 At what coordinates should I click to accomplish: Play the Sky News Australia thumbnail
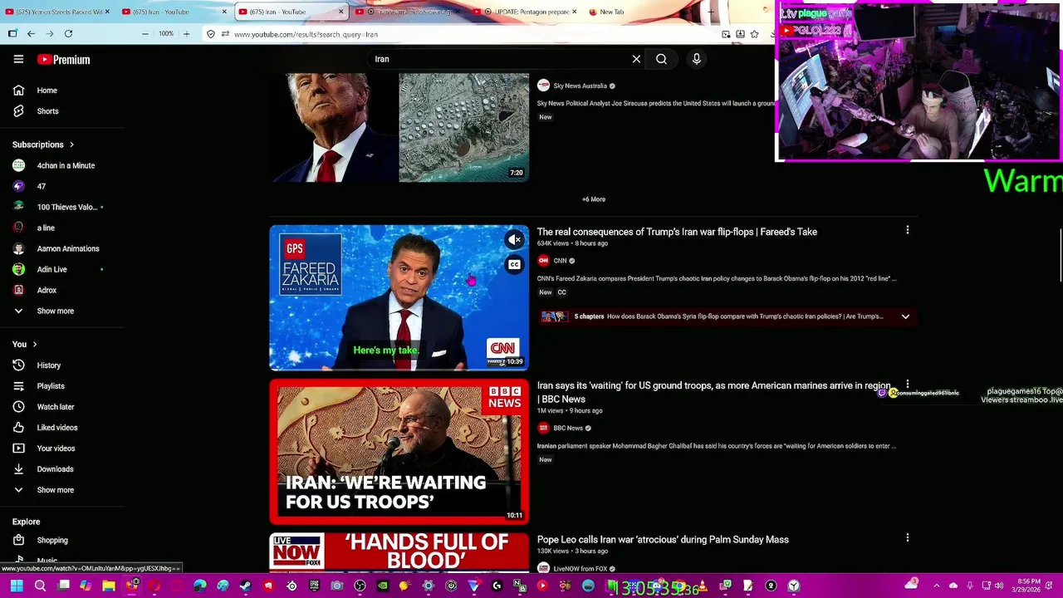point(399,127)
